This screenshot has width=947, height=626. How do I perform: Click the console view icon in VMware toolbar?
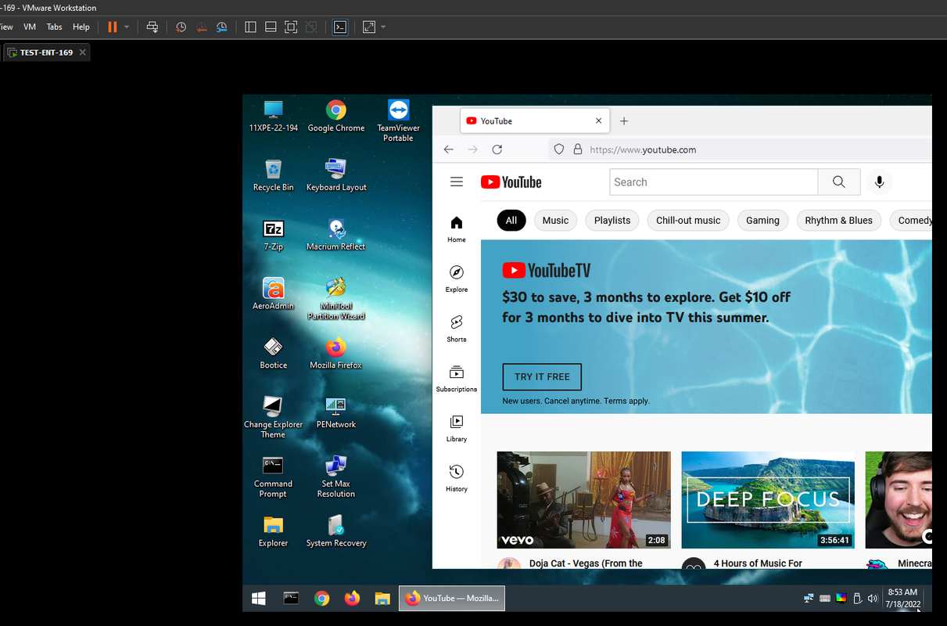tap(339, 27)
